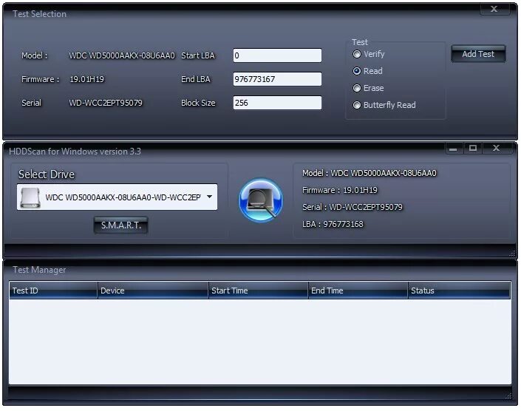Minimize the HDDScan main window

point(453,149)
